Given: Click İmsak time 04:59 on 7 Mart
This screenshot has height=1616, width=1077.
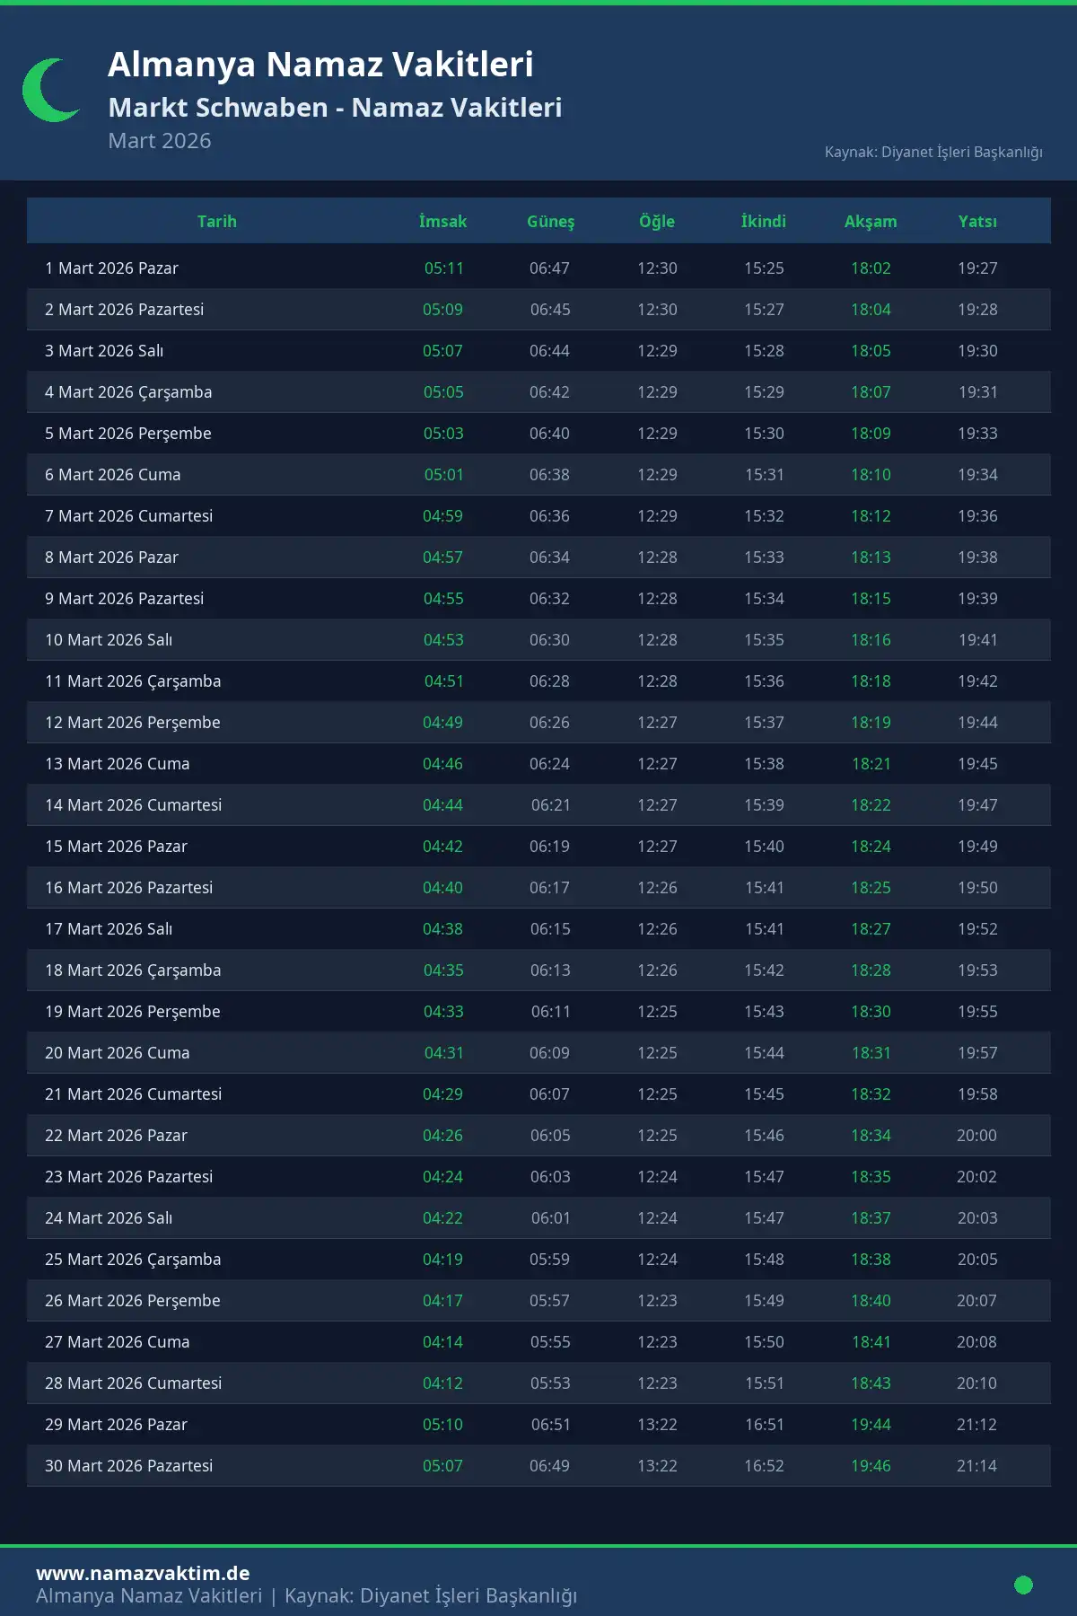Looking at the screenshot, I should tap(443, 516).
